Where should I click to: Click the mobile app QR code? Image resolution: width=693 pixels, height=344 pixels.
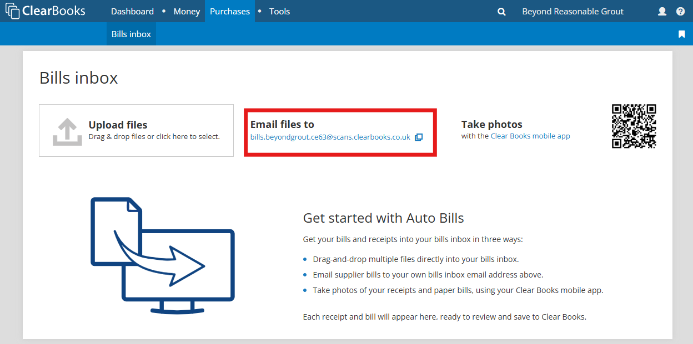tap(634, 126)
